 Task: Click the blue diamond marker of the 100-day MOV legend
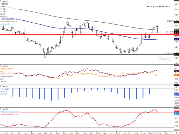[1, 19]
